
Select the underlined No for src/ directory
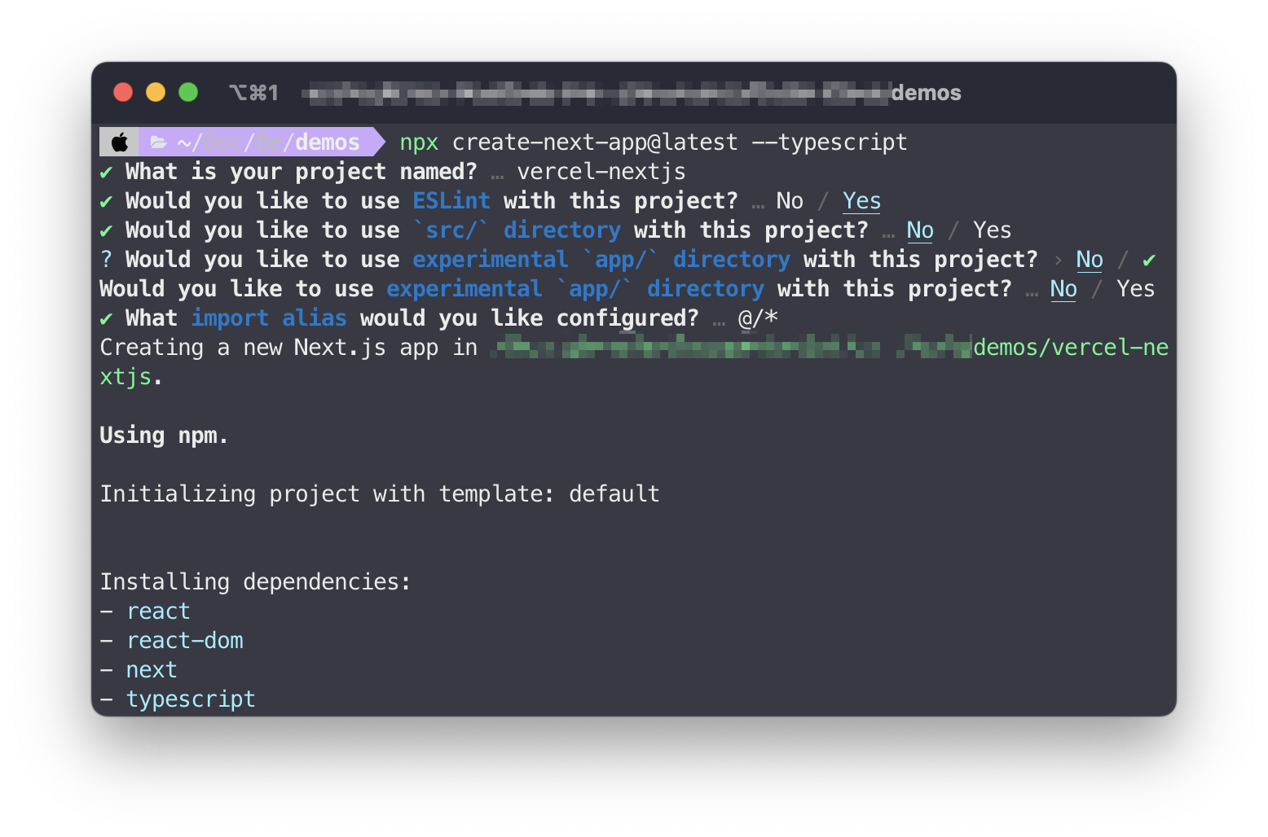pos(920,230)
